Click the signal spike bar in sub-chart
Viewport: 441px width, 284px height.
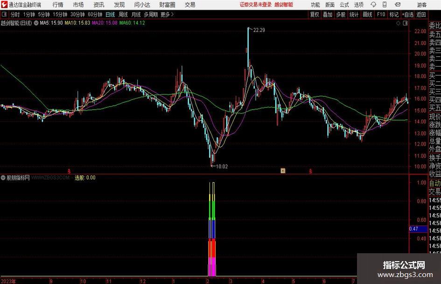tap(212, 229)
